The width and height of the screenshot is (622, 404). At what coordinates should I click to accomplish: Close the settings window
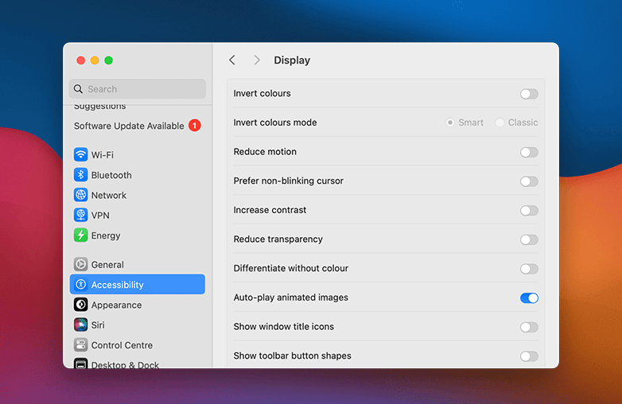(81, 60)
